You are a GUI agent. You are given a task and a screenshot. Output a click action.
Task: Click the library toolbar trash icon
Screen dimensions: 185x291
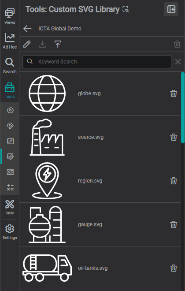pyautogui.click(x=177, y=45)
